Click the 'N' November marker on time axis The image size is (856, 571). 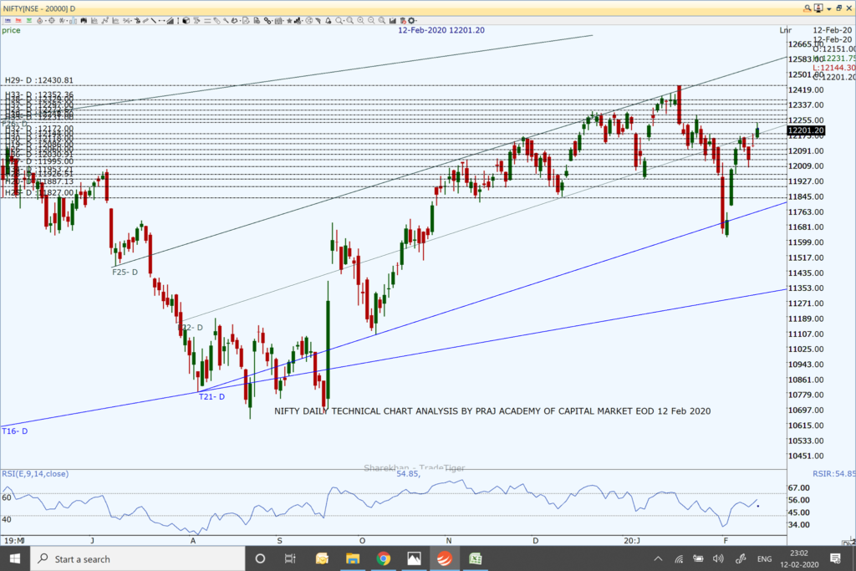click(x=449, y=540)
